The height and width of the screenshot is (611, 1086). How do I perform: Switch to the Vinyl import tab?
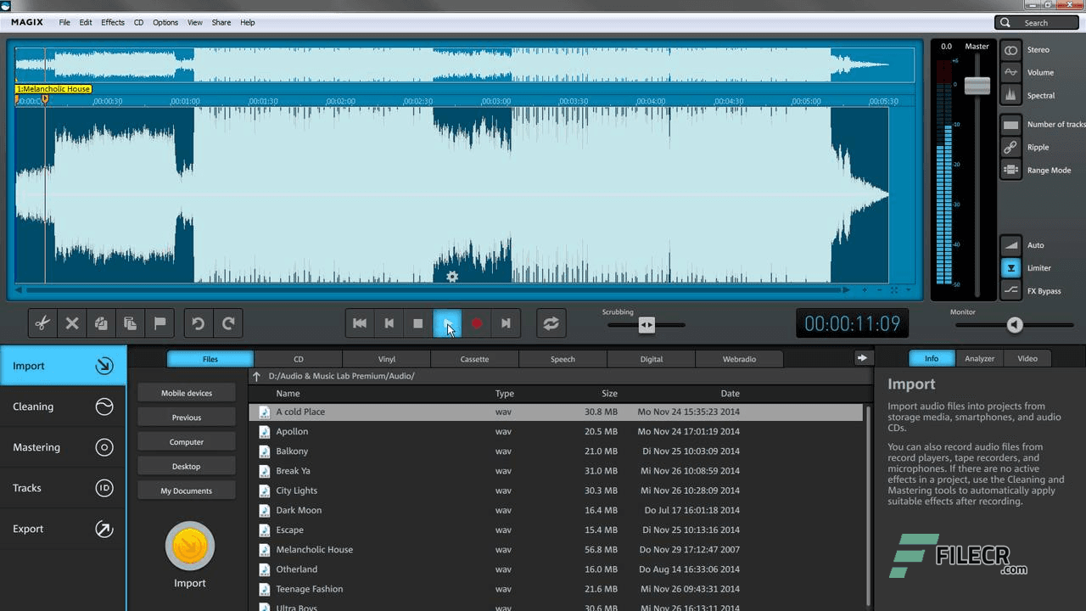386,358
